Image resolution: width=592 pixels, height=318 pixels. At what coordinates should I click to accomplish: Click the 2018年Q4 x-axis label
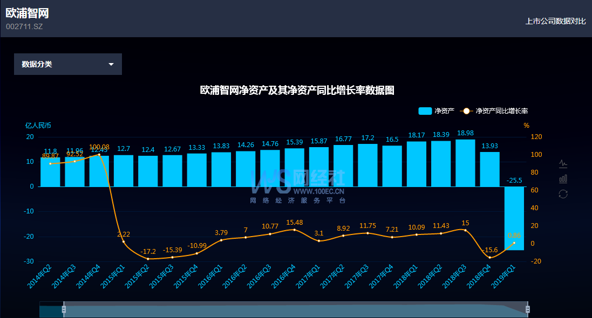479,276
